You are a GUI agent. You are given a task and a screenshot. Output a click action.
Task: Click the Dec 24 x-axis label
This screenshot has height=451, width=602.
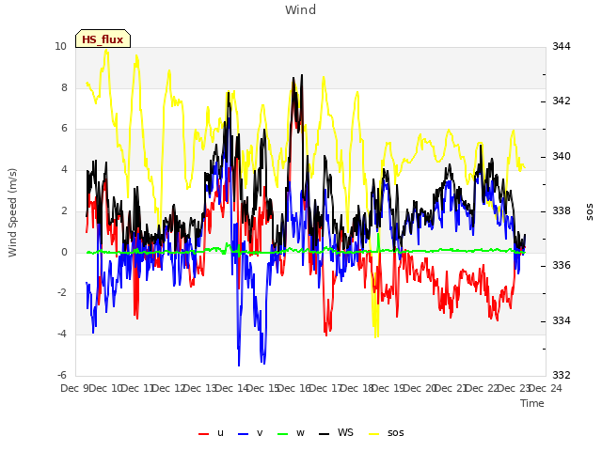(x=546, y=388)
